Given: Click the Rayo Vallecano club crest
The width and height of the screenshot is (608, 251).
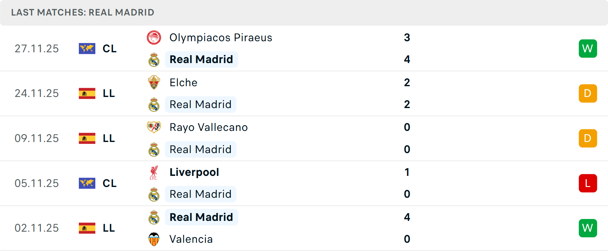Looking at the screenshot, I should coord(154,127).
